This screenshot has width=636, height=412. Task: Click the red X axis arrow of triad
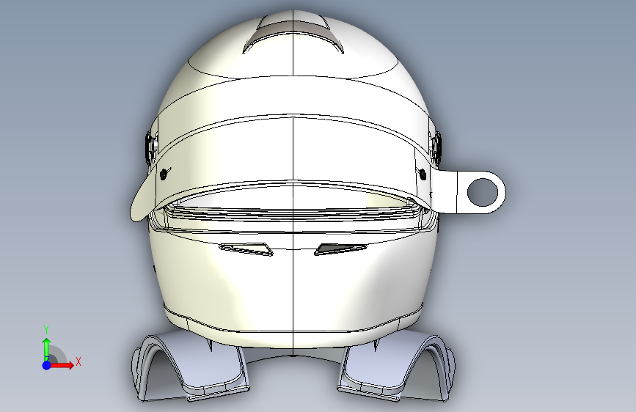[x=63, y=365]
